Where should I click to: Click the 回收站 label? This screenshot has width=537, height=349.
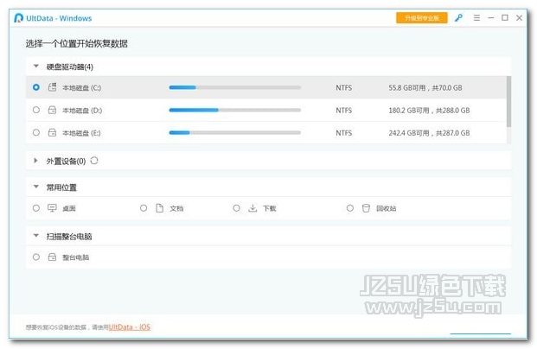387,208
